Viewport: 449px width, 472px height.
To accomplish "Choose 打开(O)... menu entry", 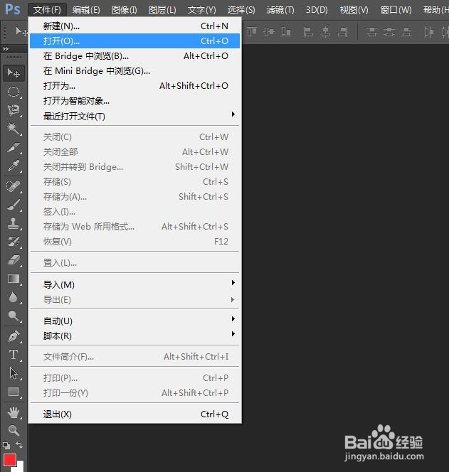I will click(x=135, y=41).
